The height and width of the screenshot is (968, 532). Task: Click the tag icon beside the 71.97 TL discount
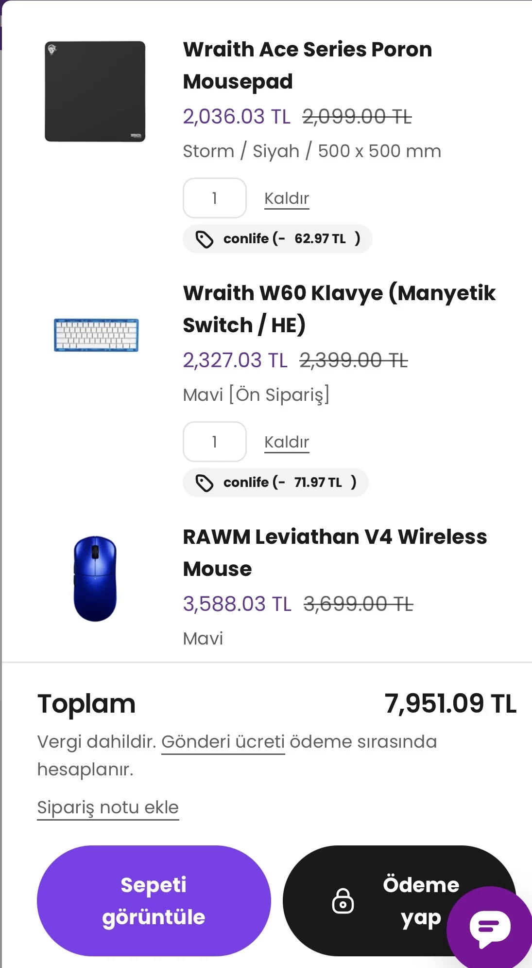pos(204,483)
